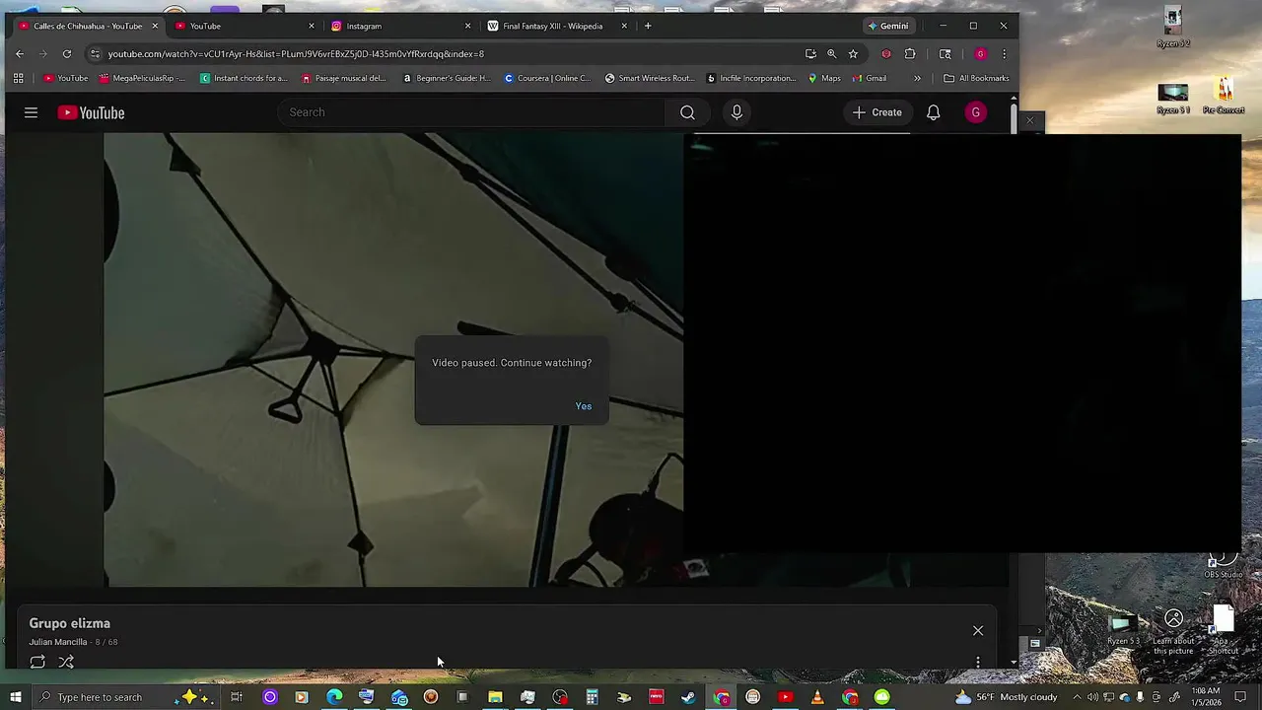Open MegaPeliculasRip bookmark
The width and height of the screenshot is (1262, 710).
[x=142, y=78]
